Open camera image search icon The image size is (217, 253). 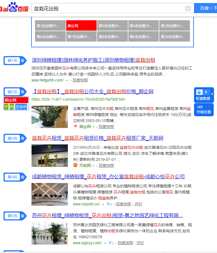click(188, 8)
